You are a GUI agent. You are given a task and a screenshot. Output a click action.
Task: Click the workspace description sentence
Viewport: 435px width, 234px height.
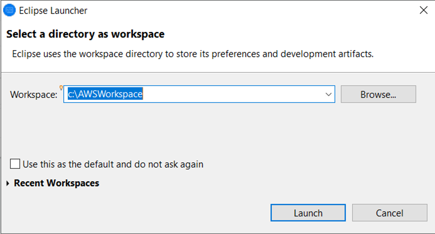(192, 54)
